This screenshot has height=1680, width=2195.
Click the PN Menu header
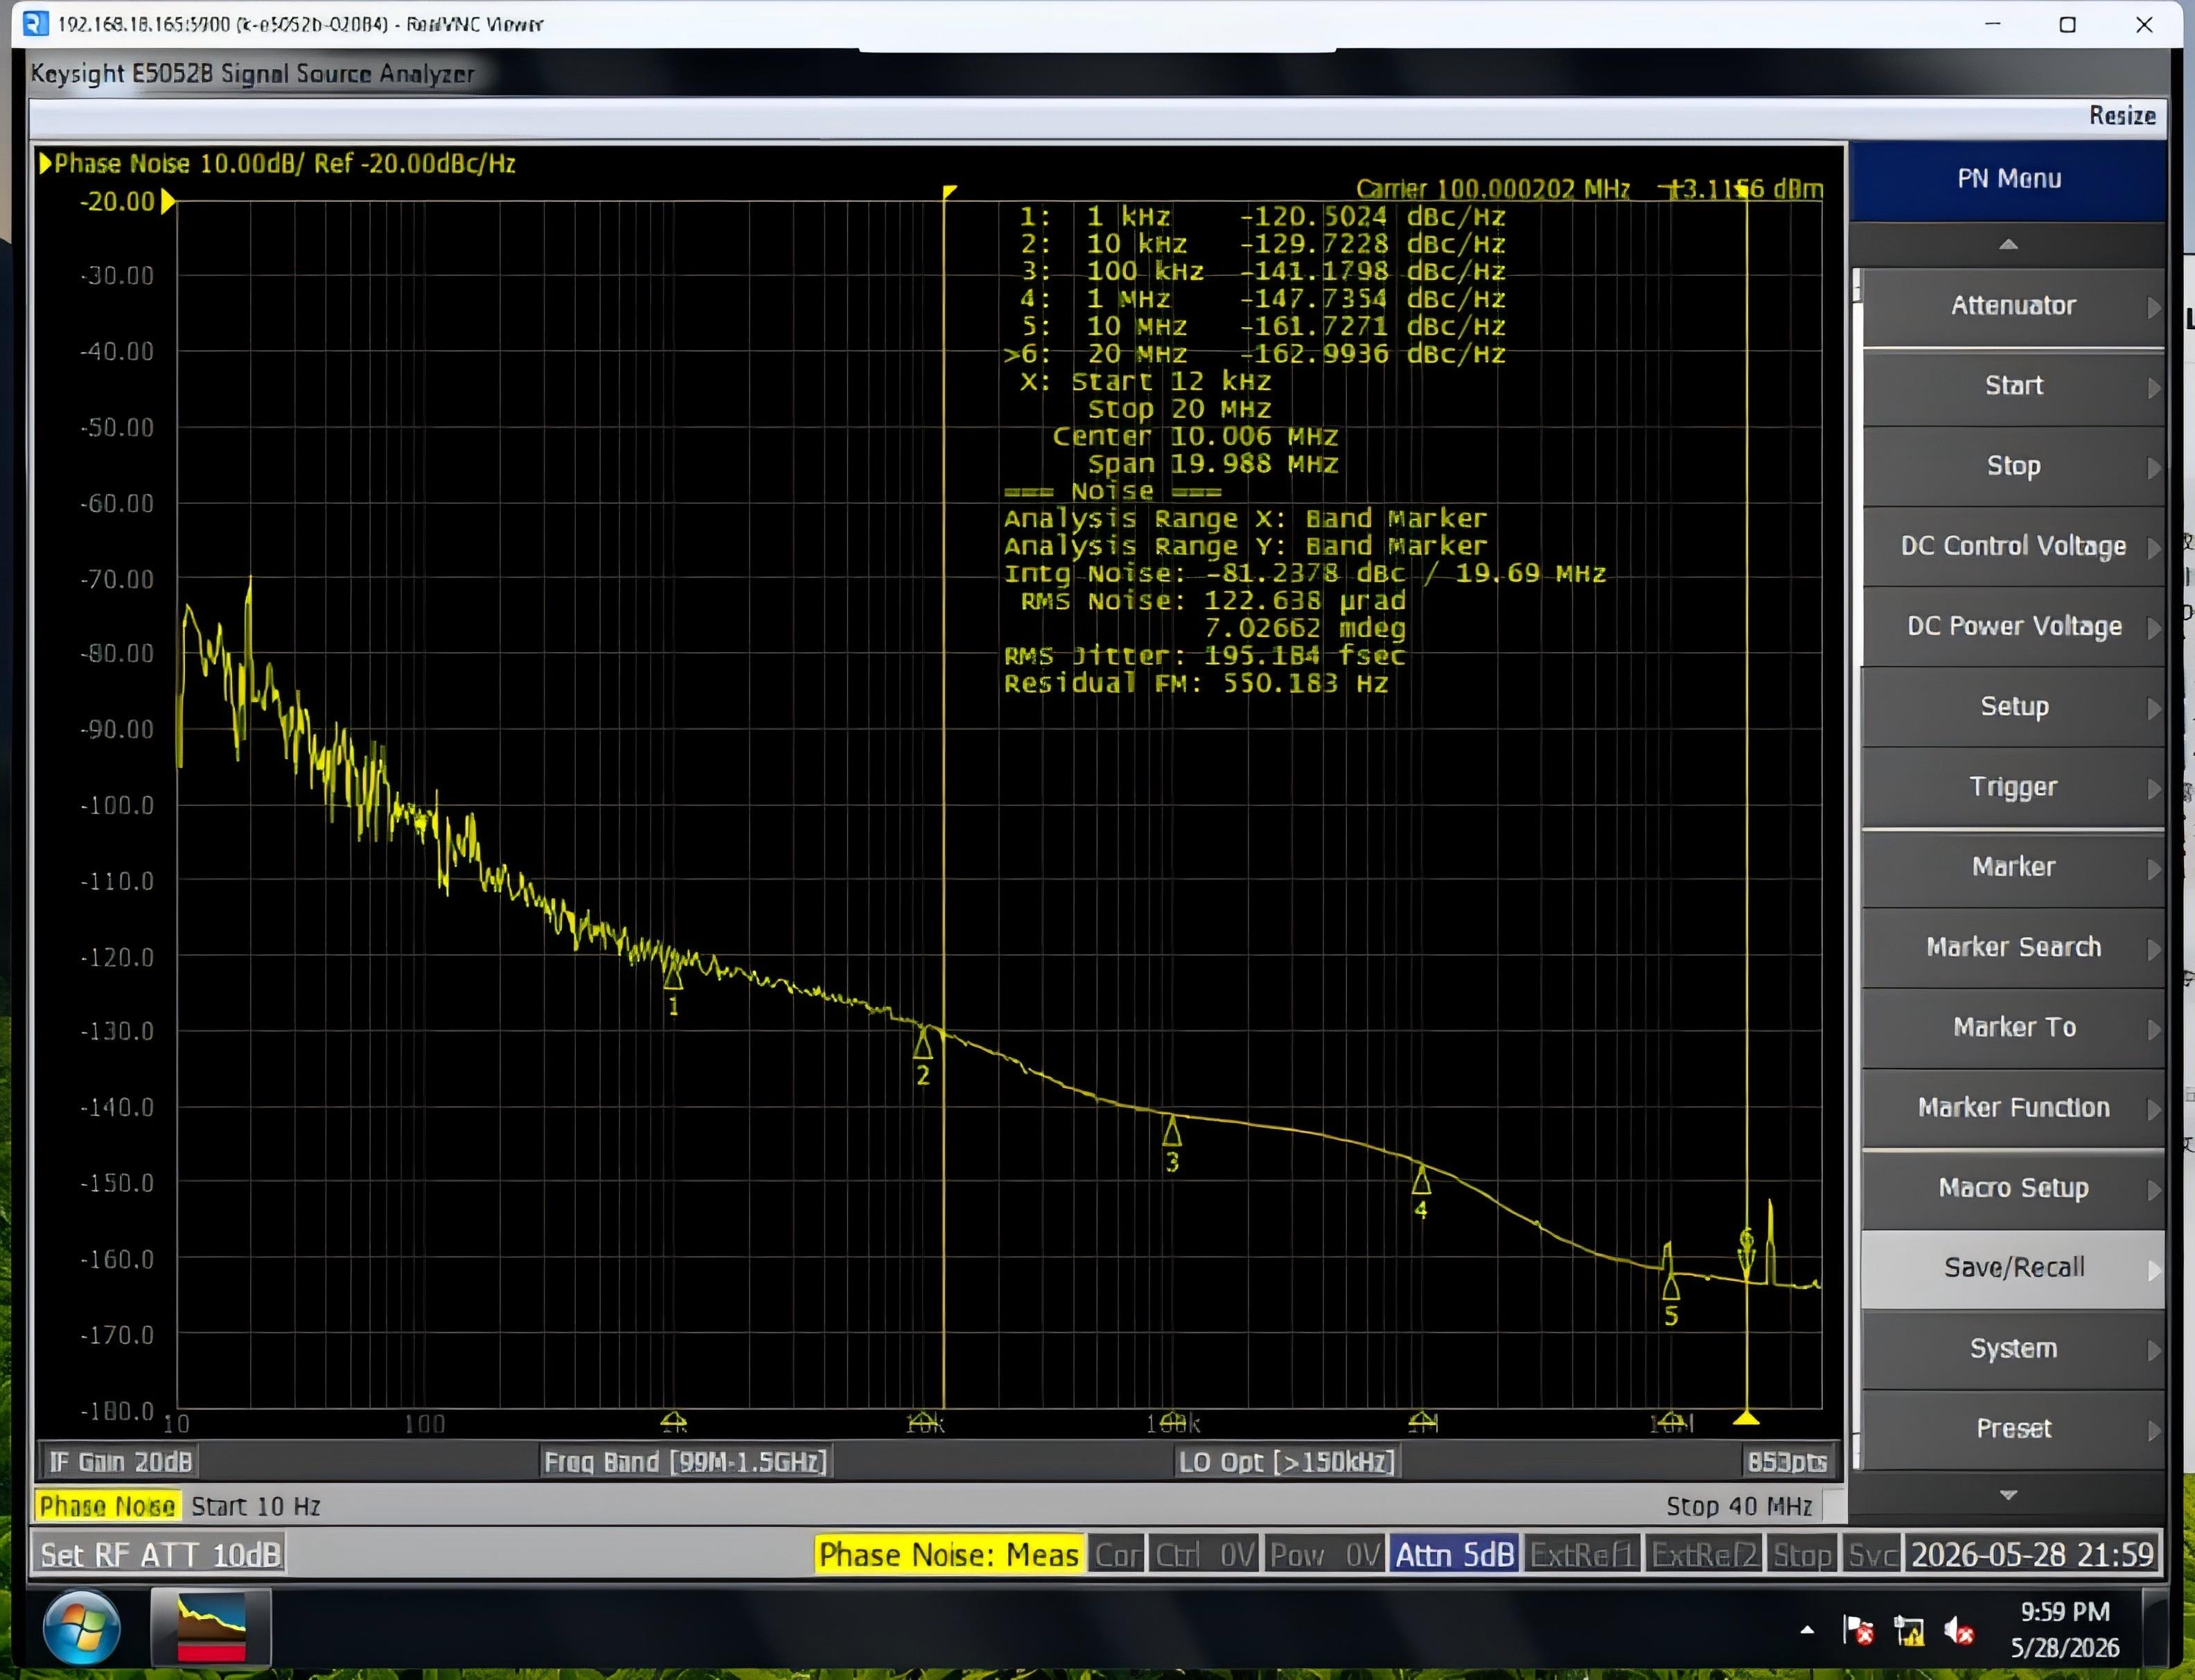click(2008, 180)
